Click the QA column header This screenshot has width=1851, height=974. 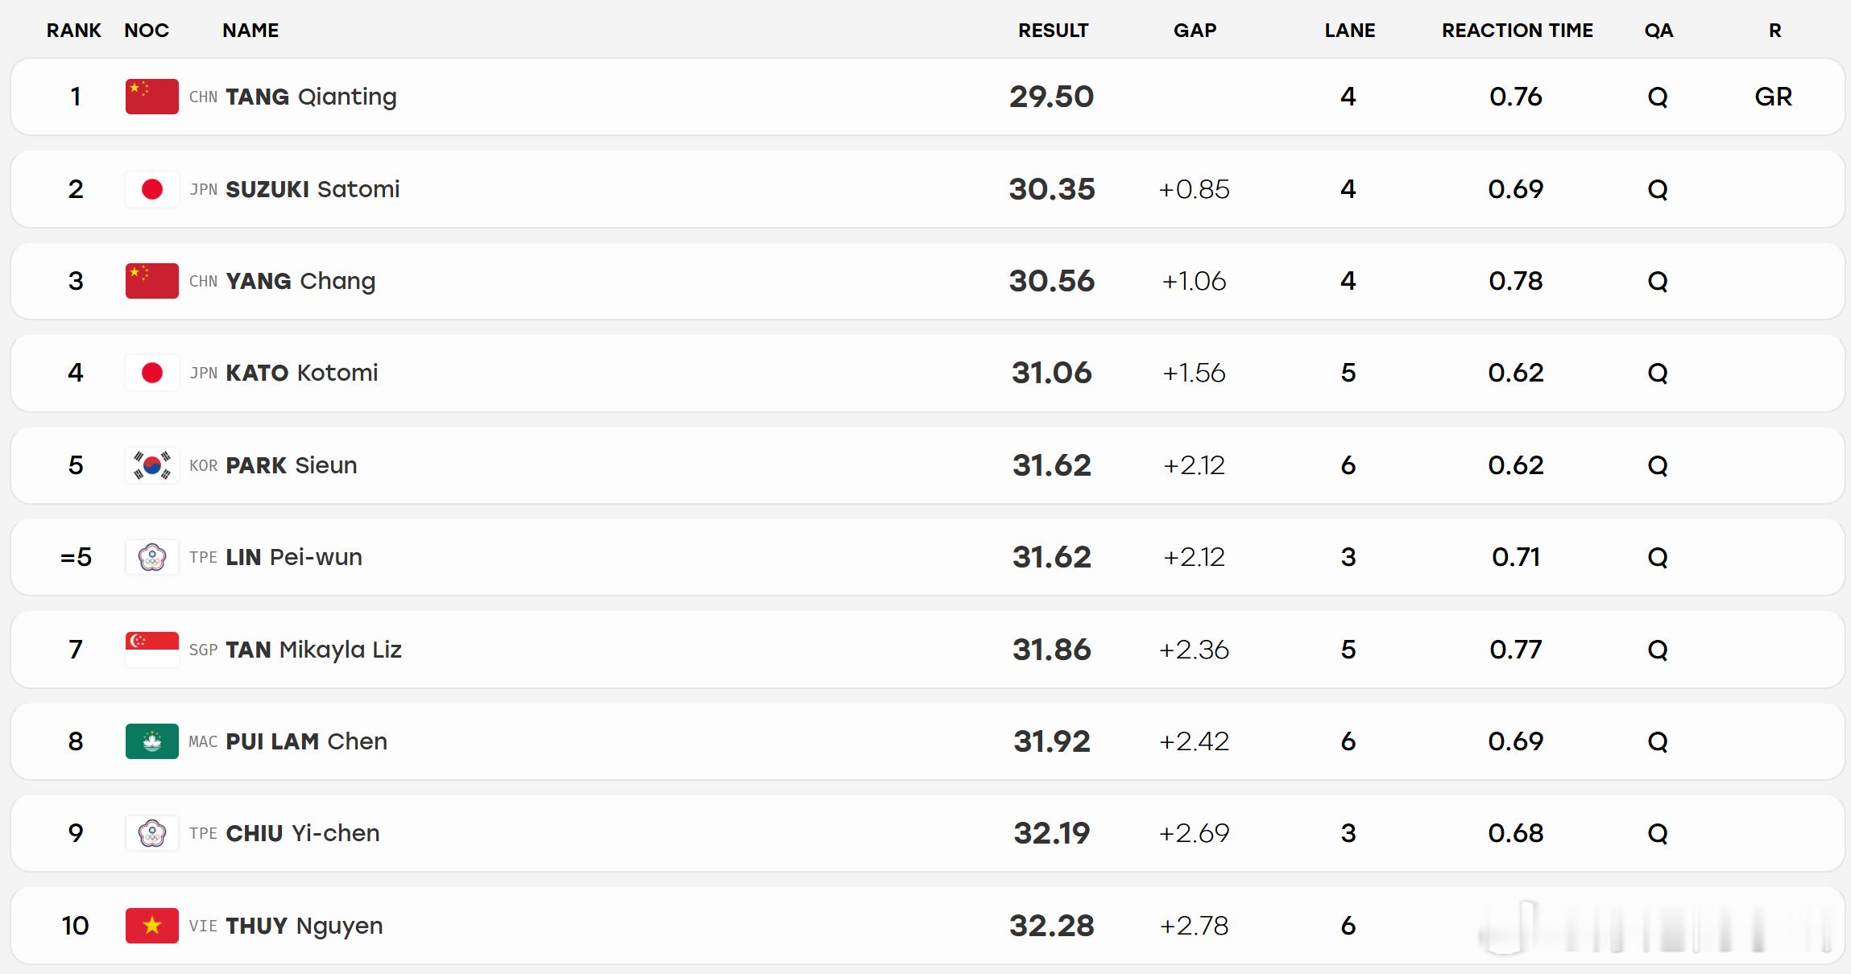coord(1658,31)
